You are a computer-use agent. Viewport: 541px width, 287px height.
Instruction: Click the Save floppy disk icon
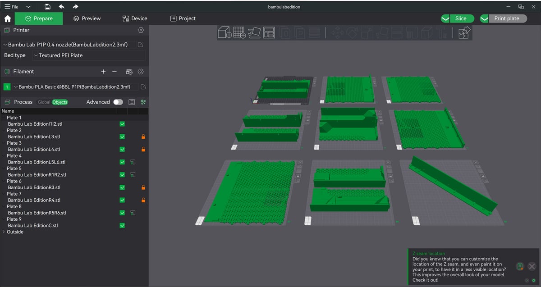coord(48,7)
